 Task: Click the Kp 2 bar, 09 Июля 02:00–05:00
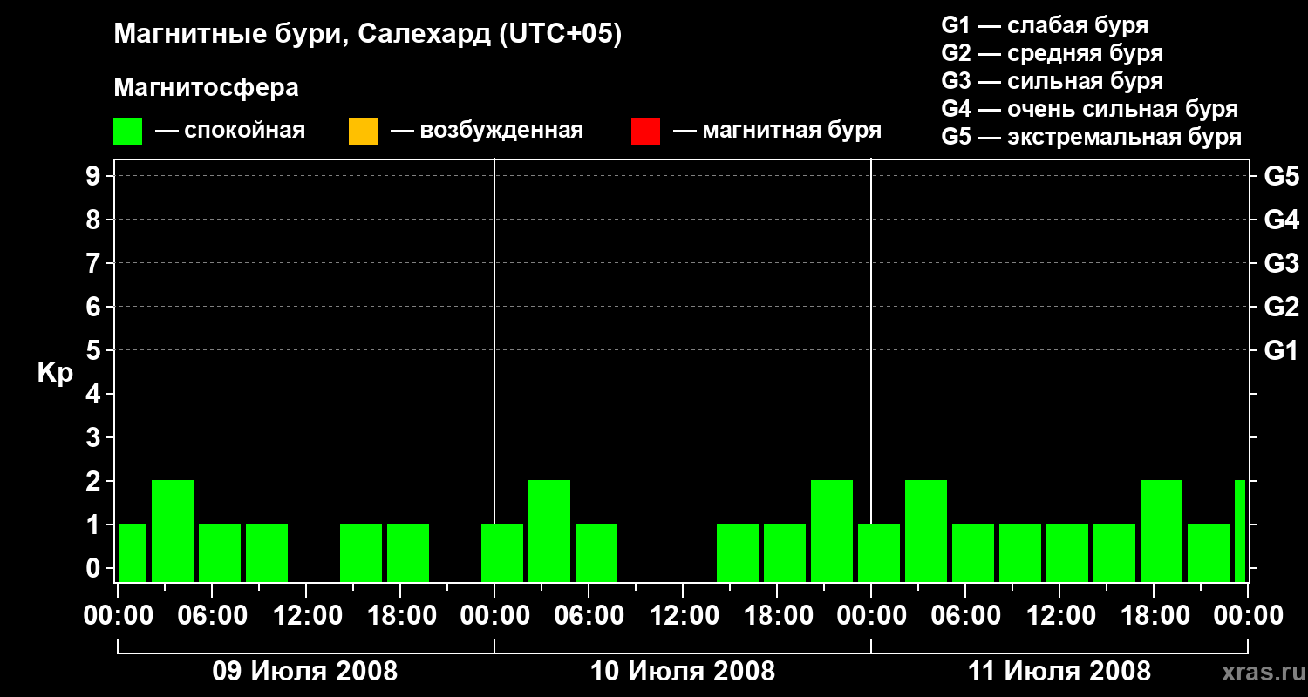[x=173, y=531]
